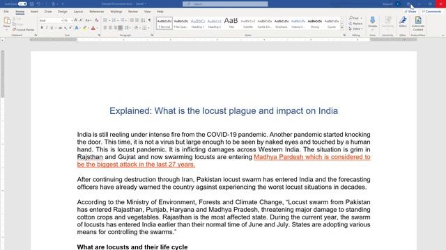Open the Styles pane dialog launcher
The height and width of the screenshot is (250, 446).
tap(344, 35)
